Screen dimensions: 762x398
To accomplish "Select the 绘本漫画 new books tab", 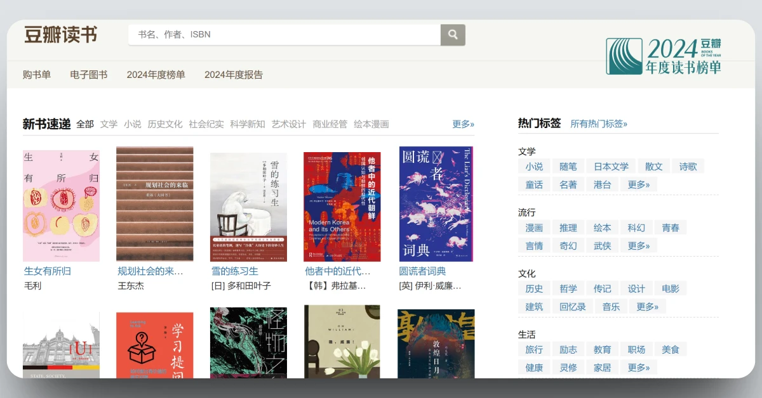I will tap(371, 124).
